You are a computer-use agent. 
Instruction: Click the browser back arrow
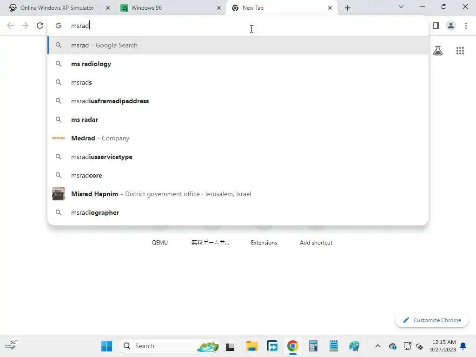pos(10,26)
